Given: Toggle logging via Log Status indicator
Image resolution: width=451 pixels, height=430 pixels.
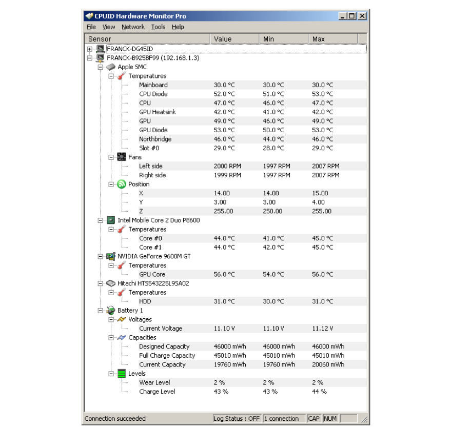Looking at the screenshot, I should click(237, 419).
